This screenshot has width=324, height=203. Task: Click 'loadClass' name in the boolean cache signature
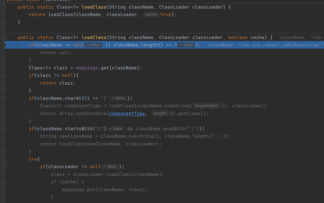tap(94, 38)
